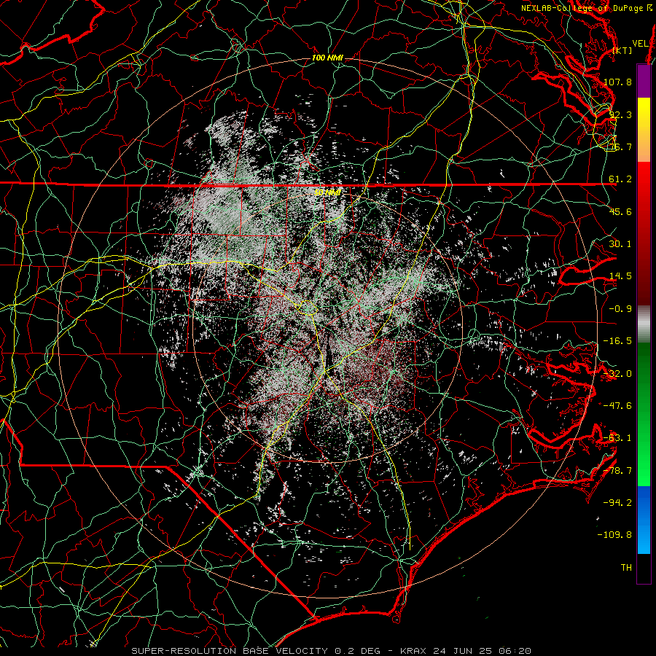Click the 61.2 velocity scale value
This screenshot has height=656, width=656.
click(620, 179)
